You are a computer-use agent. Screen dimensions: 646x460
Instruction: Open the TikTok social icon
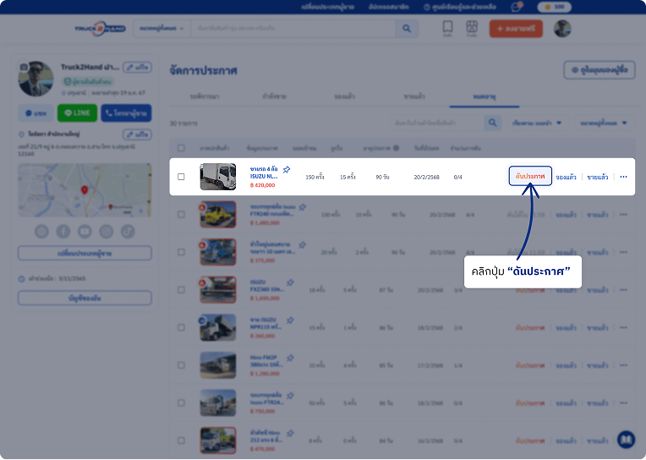(128, 231)
